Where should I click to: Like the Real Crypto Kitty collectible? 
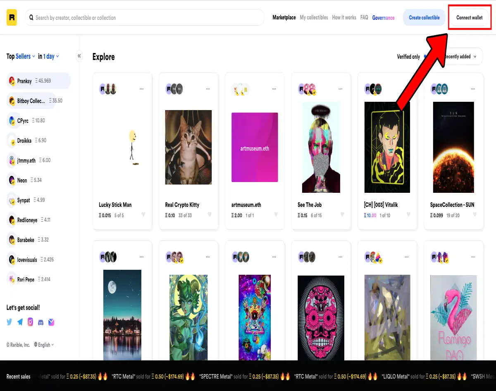click(210, 215)
